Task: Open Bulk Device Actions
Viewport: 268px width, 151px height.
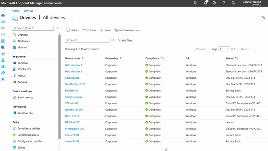Action: pyautogui.click(x=127, y=30)
